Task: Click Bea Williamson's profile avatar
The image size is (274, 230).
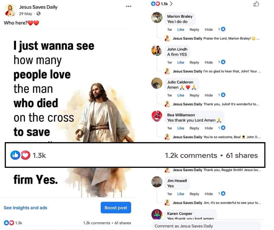Action: pos(157,116)
